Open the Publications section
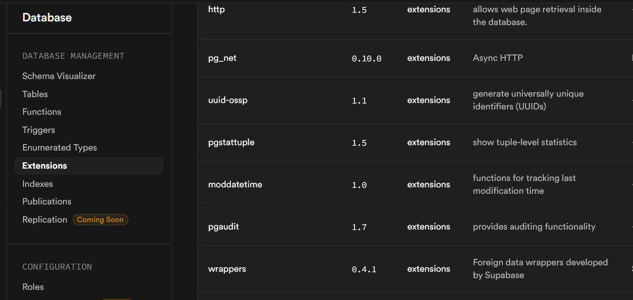Screen dimensions: 633x300 [x=47, y=201]
